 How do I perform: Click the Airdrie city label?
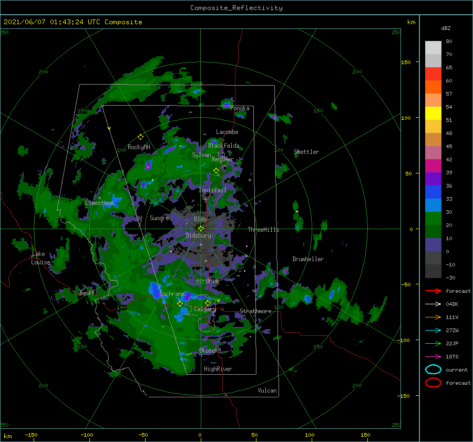[207, 281]
